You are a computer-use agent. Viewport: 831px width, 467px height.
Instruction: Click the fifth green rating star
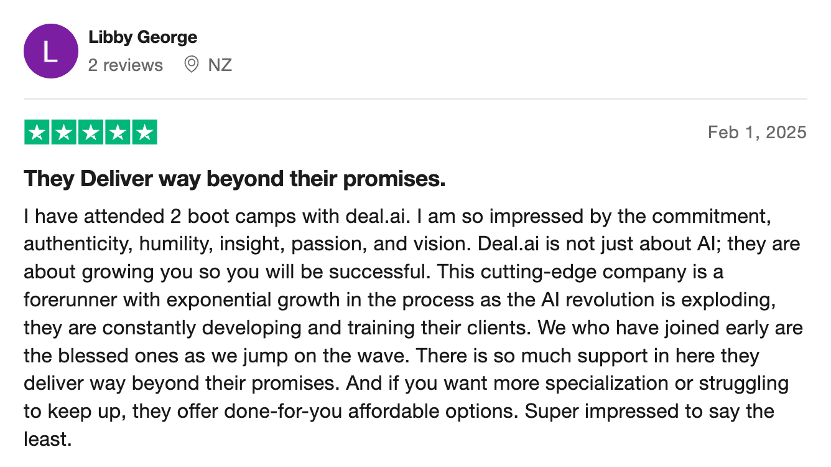144,133
